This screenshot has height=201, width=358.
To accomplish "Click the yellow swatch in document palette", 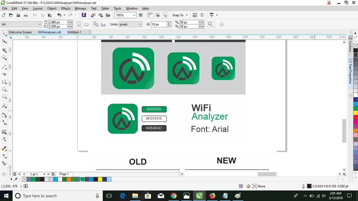I will [100, 179].
